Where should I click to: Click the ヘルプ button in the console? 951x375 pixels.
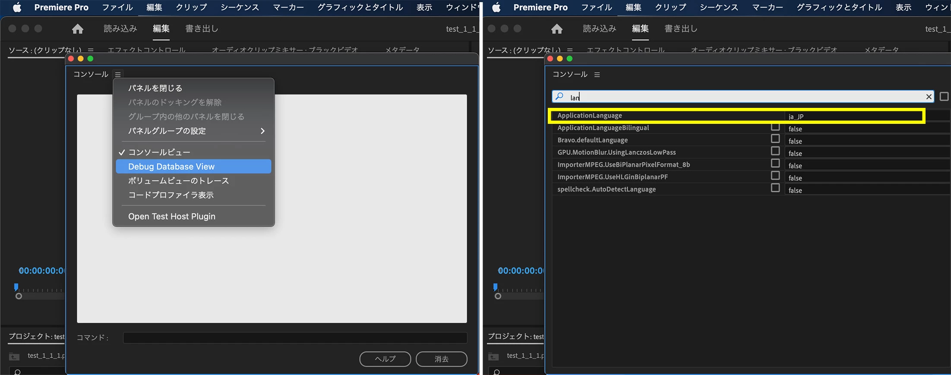click(x=385, y=359)
